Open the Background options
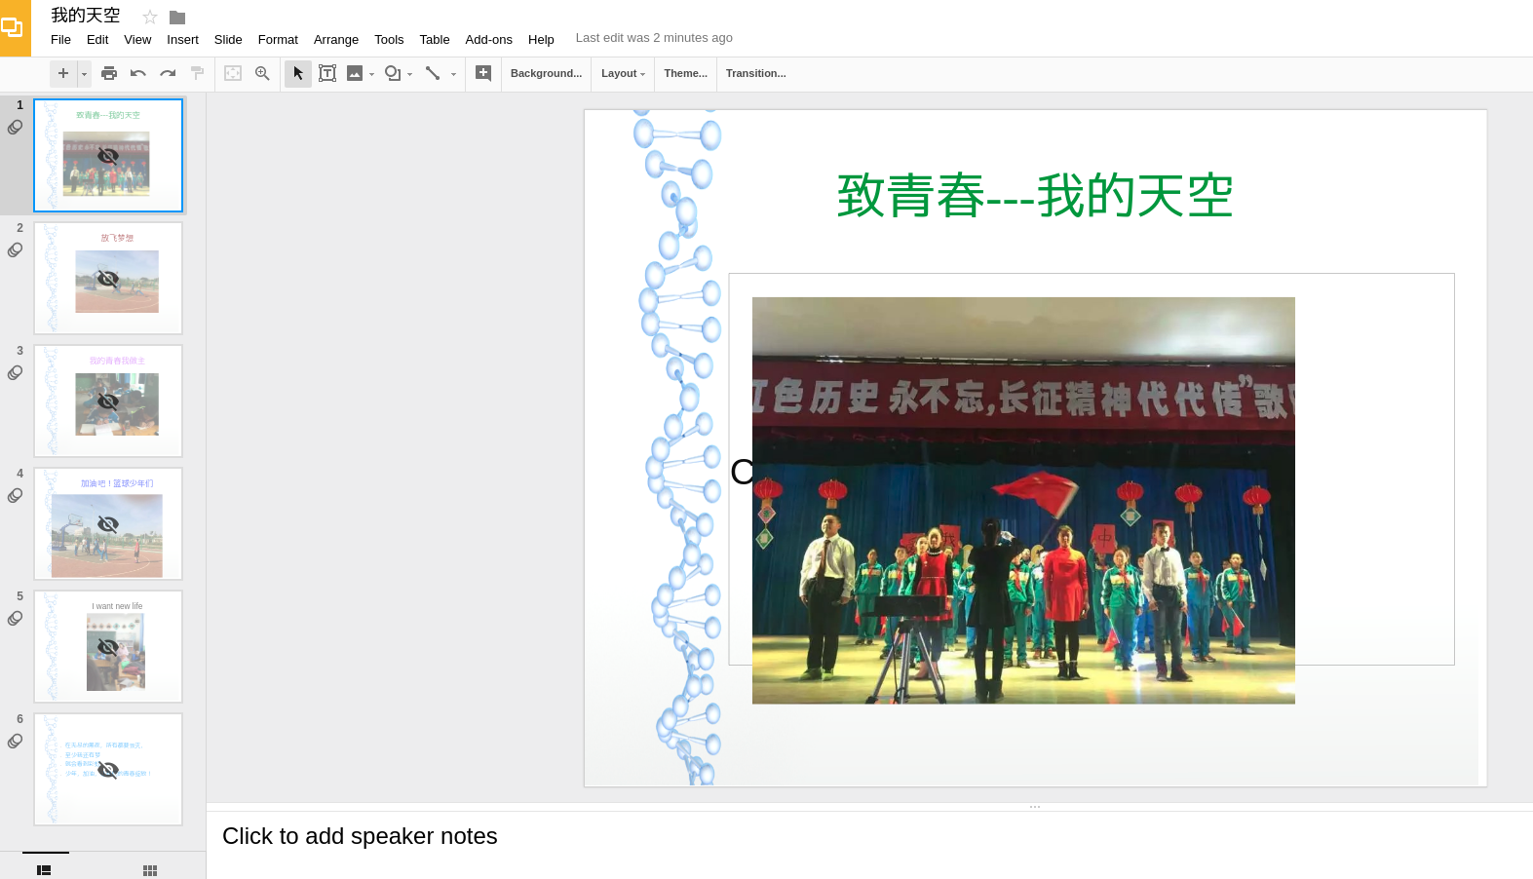This screenshot has height=879, width=1533. (x=546, y=73)
